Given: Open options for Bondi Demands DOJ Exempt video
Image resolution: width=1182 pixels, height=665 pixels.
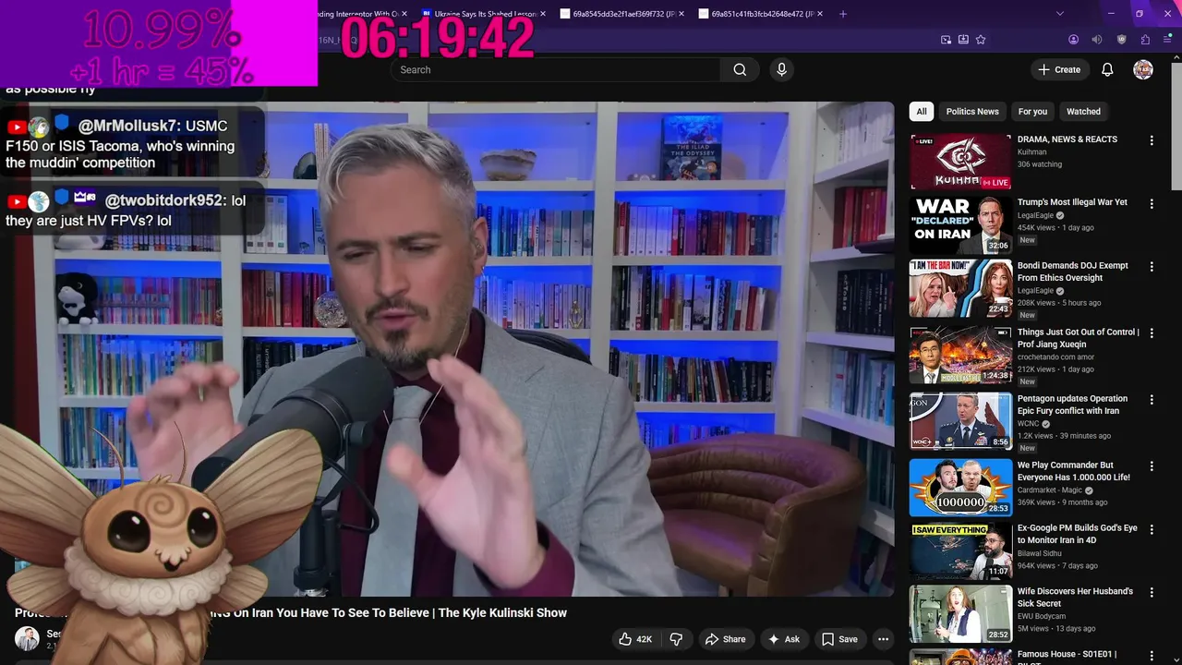Looking at the screenshot, I should click(1152, 267).
